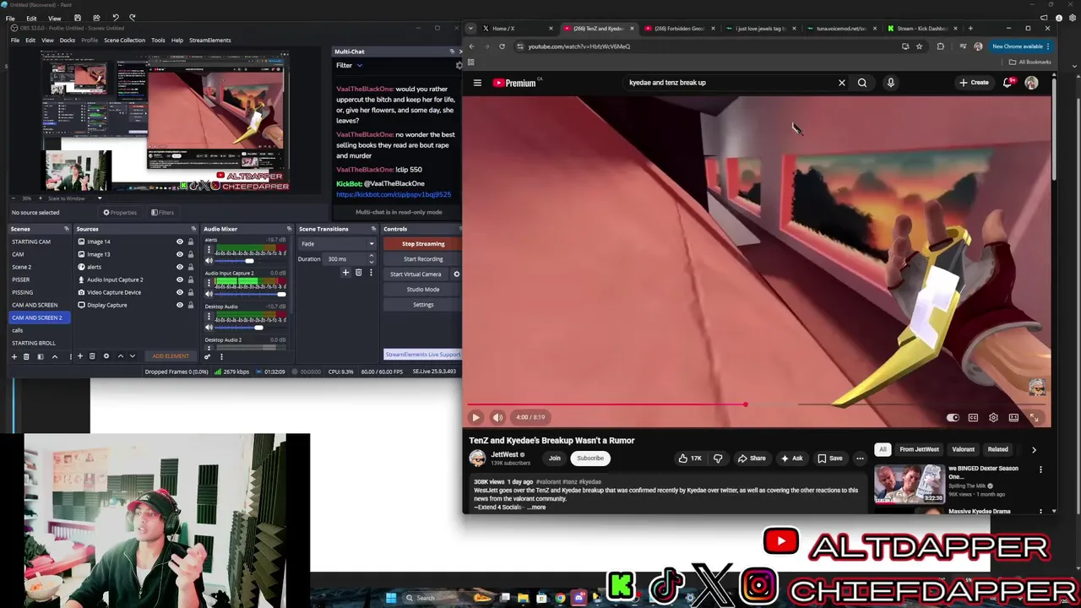Image resolution: width=1081 pixels, height=608 pixels.
Task: Toggle visibility of Image 14 source
Action: [x=179, y=242]
